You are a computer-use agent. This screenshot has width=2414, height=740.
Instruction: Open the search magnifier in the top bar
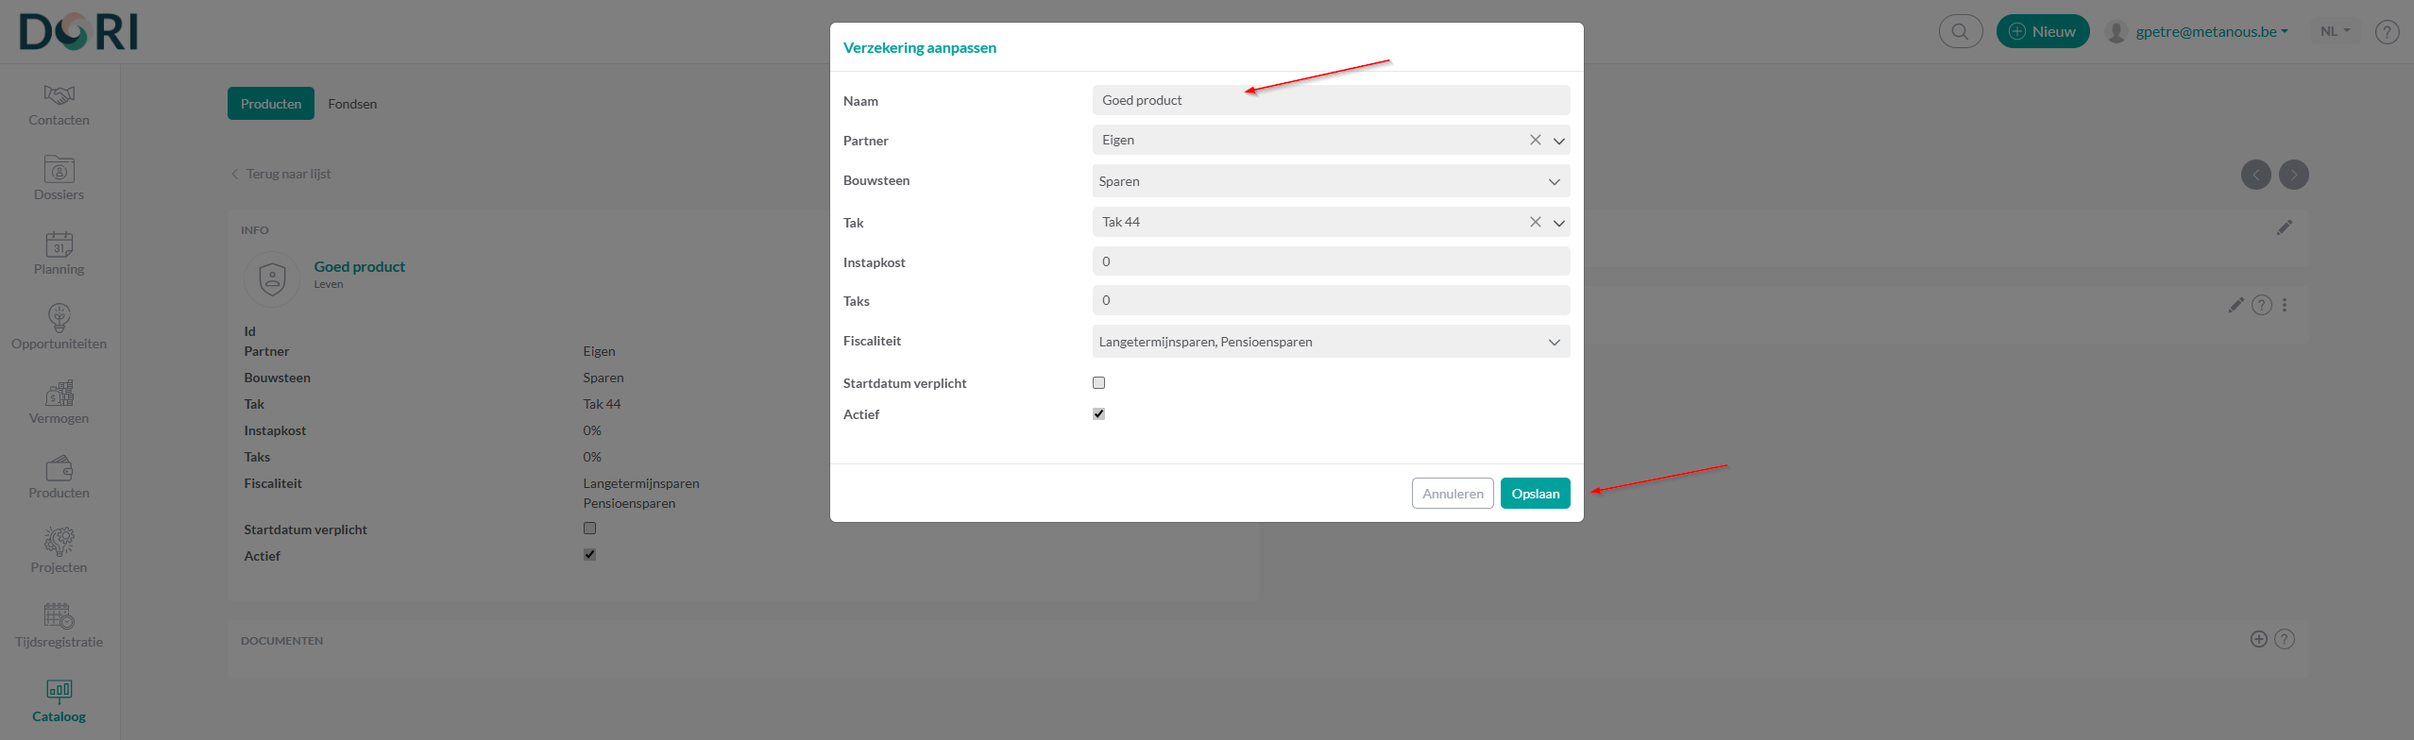pyautogui.click(x=1960, y=31)
